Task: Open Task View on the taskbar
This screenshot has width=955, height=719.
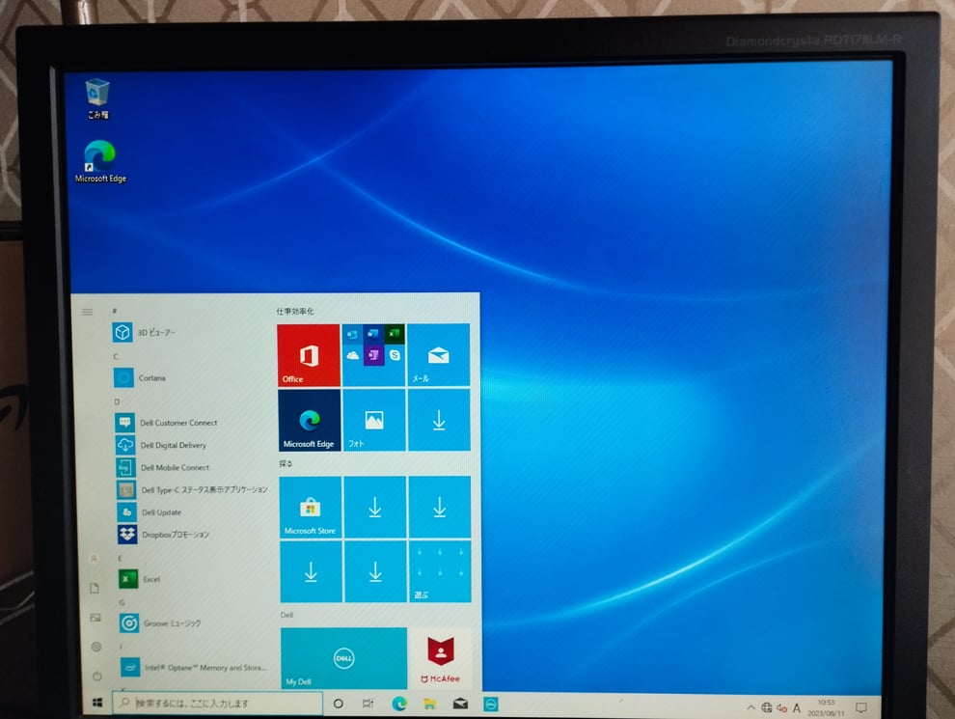Action: (x=368, y=704)
